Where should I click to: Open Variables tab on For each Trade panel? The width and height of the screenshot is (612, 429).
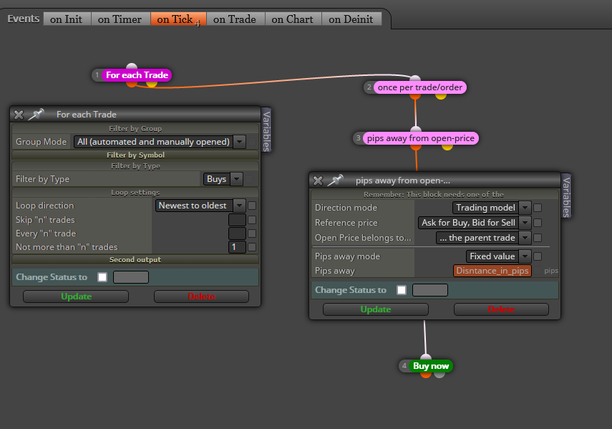point(266,130)
